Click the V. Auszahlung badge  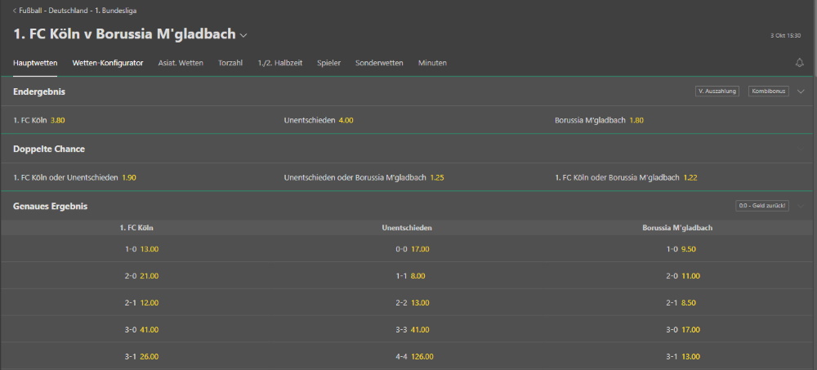click(x=717, y=91)
